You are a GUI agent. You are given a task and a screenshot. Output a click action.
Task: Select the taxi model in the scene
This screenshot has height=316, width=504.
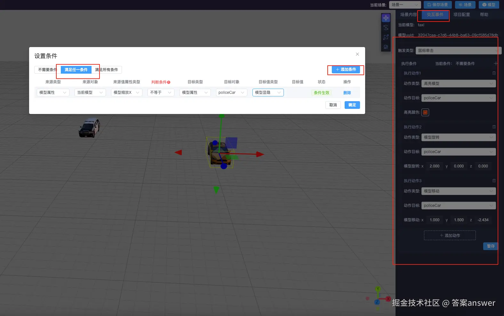(220, 153)
